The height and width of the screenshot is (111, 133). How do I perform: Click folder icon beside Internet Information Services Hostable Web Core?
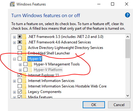24,86
